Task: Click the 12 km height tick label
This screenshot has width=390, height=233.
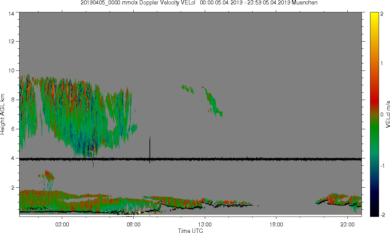Action: [11, 41]
